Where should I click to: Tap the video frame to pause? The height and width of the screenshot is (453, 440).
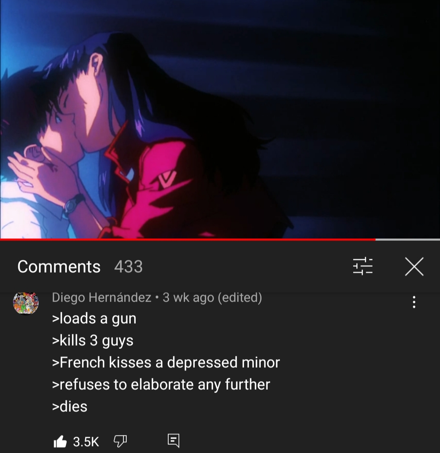pos(220,119)
